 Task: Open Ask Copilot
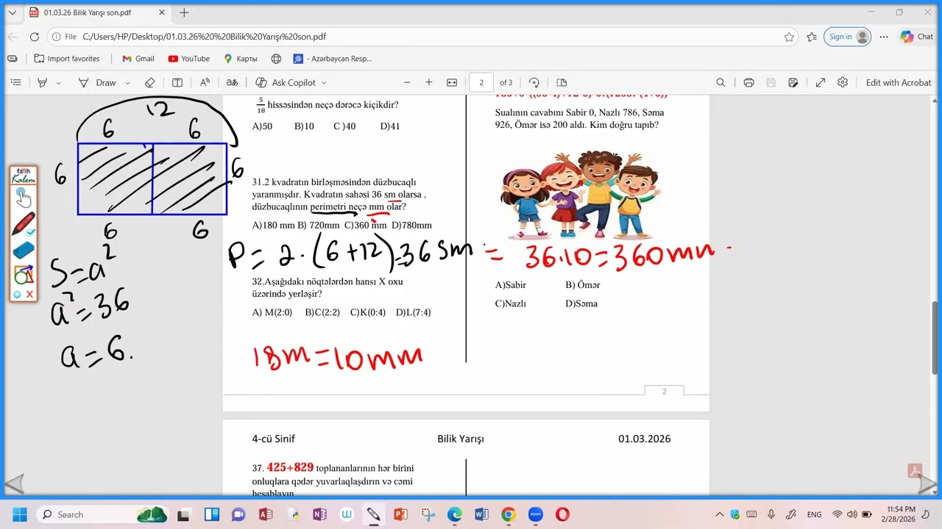point(286,82)
